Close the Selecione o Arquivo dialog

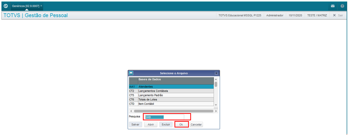coord(216,73)
